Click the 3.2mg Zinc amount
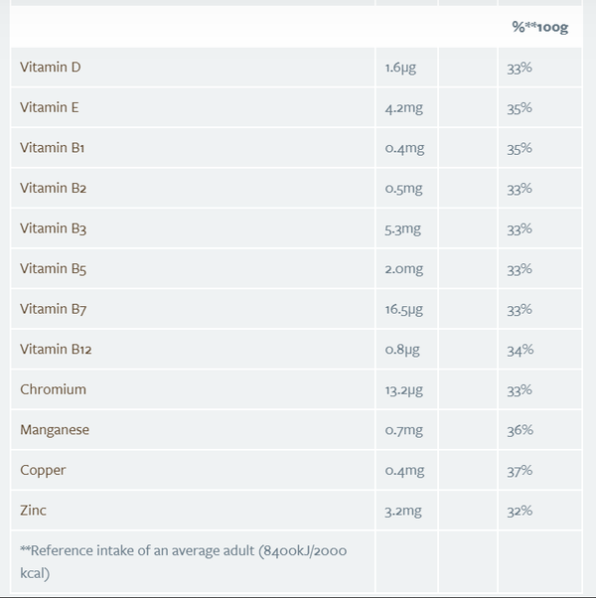Screen dimensions: 596x598 pyautogui.click(x=404, y=511)
